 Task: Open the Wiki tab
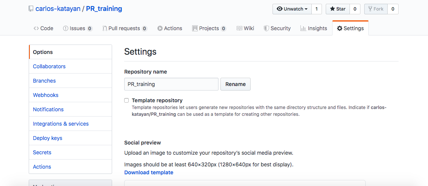click(245, 28)
